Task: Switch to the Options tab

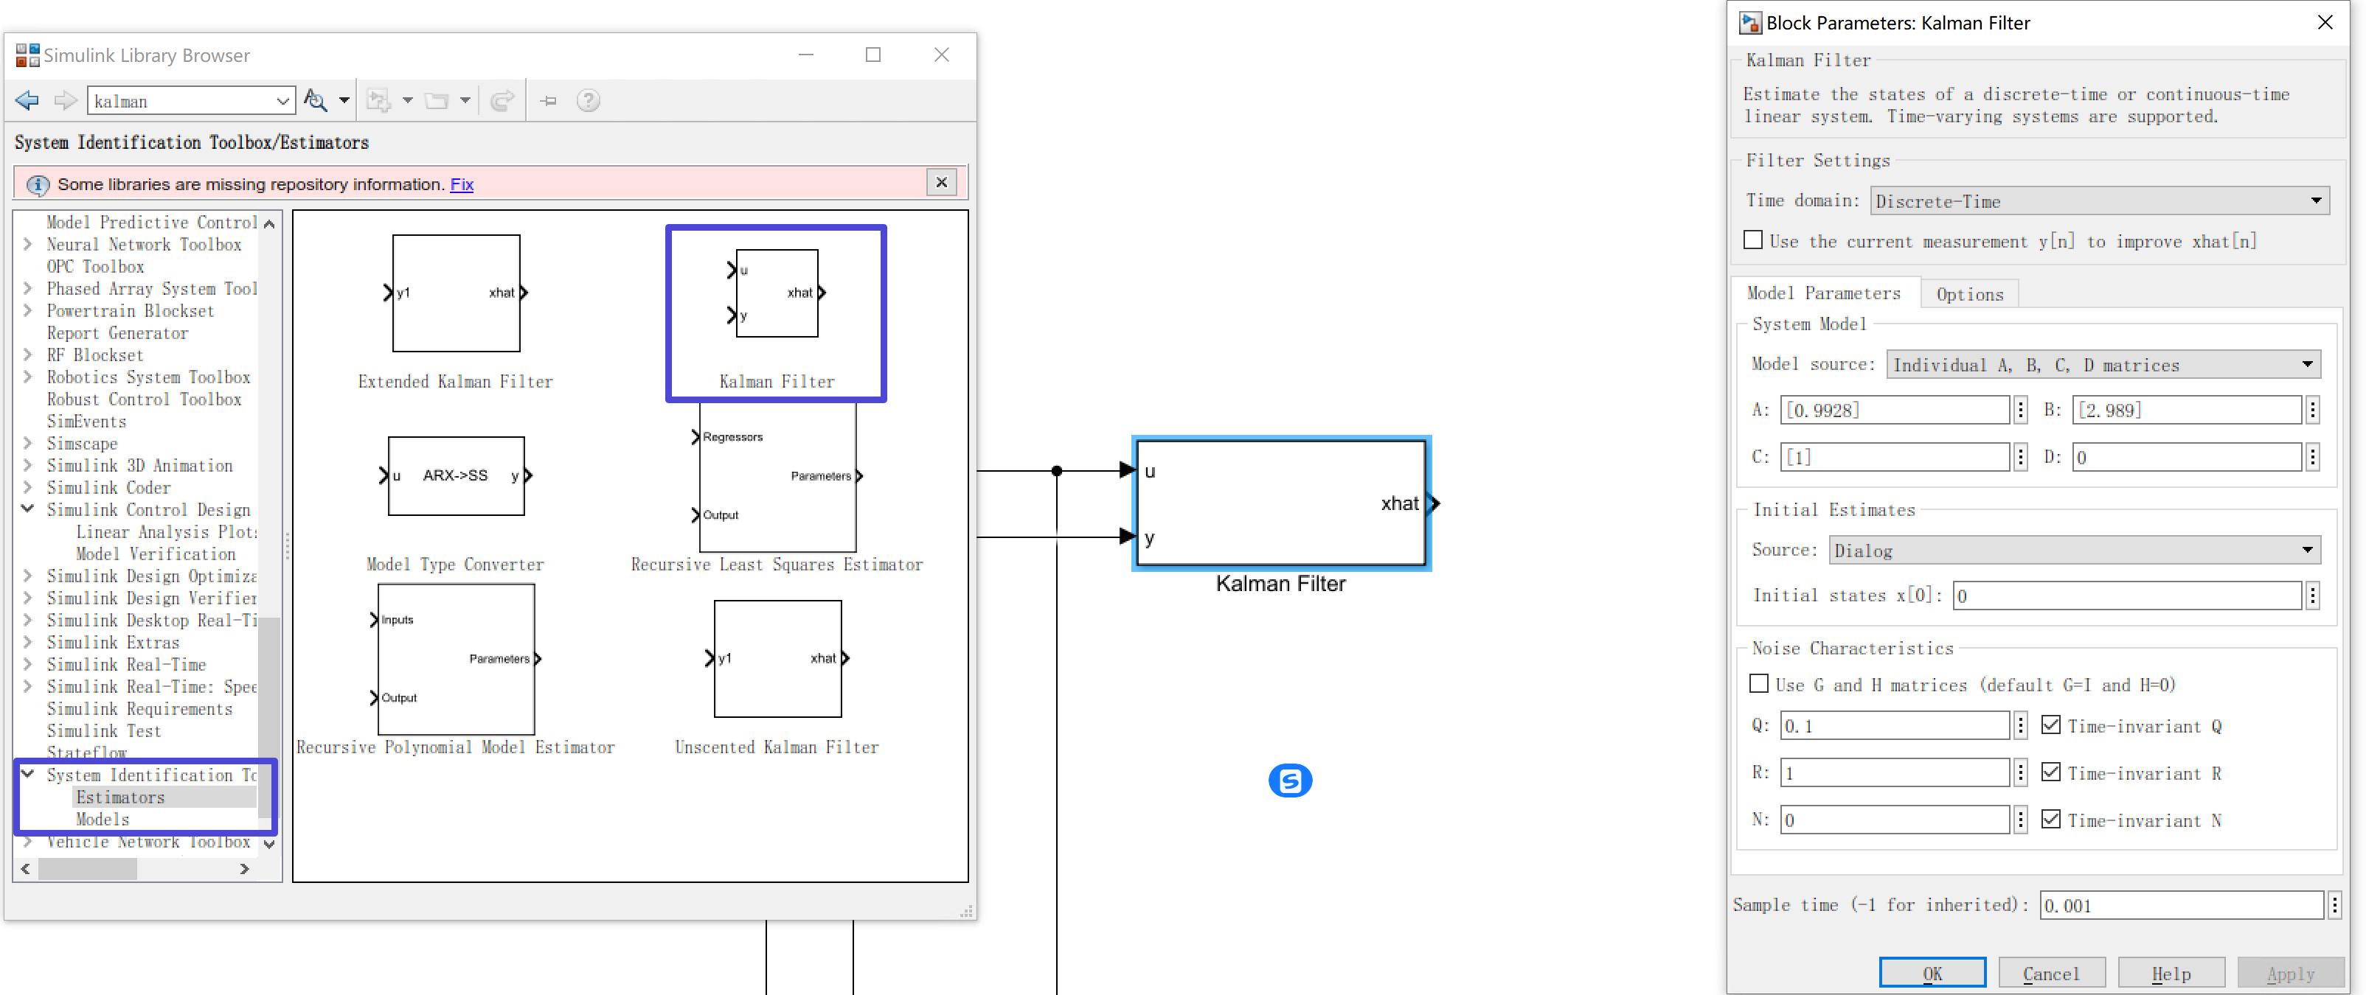Action: (1969, 294)
